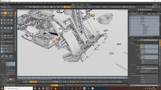Open the Fusion Polygon Set dropdown
Image resolution: width=161 pixels, height=90 pixels.
coord(149,75)
